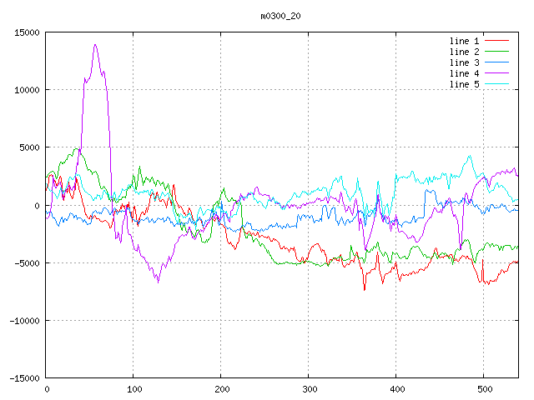Click the chart title m0300_20
This screenshot has width=534, height=400.
(280, 16)
